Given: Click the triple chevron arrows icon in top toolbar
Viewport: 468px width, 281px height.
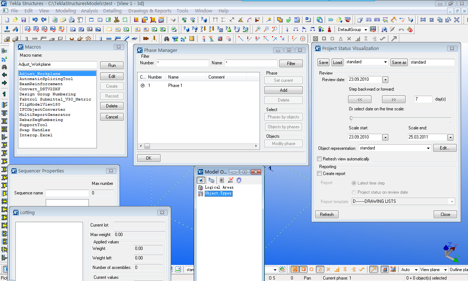Looking at the screenshot, I should [x=331, y=20].
